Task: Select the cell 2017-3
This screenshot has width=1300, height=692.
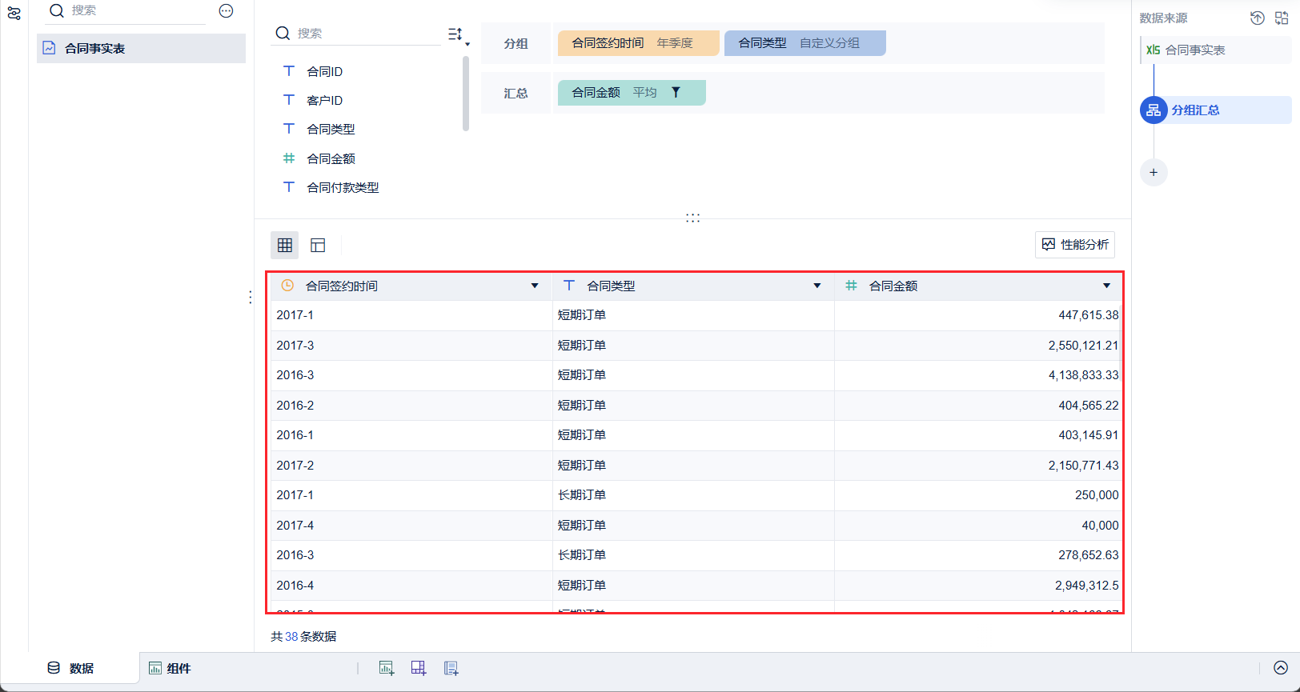Action: pos(411,346)
